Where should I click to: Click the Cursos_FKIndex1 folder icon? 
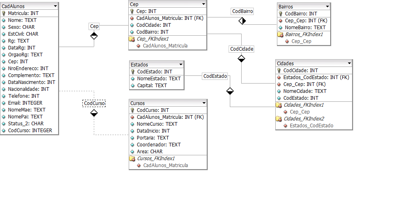tap(132, 159)
